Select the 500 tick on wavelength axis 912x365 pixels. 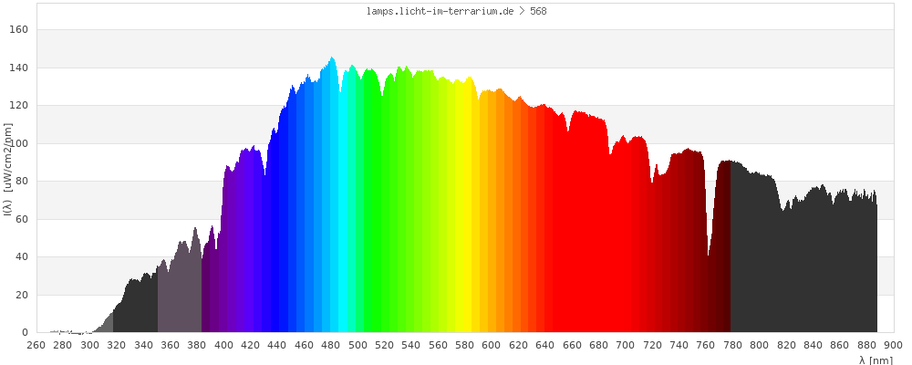tap(358, 345)
